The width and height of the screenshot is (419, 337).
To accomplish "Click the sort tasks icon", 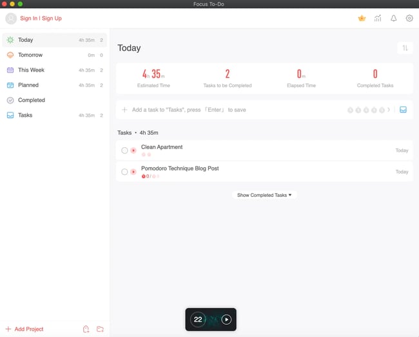I will pyautogui.click(x=405, y=48).
